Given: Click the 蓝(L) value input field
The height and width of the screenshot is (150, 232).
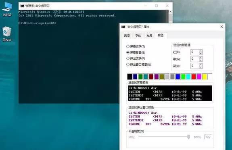Looking at the screenshot, I should coord(194,66).
